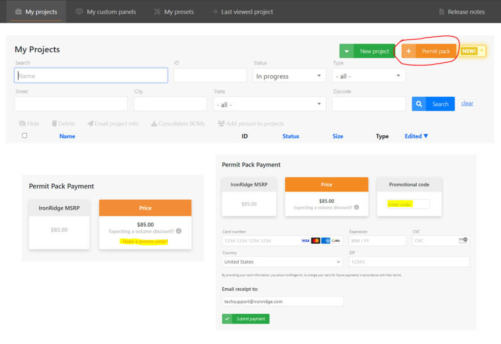Click Add person to projects icon
The height and width of the screenshot is (344, 501).
(221, 124)
